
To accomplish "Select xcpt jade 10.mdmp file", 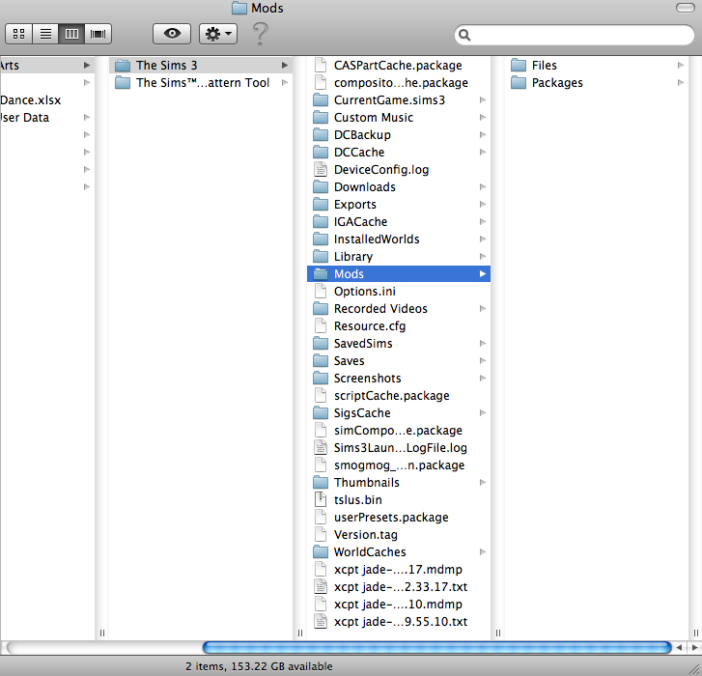I will click(399, 605).
